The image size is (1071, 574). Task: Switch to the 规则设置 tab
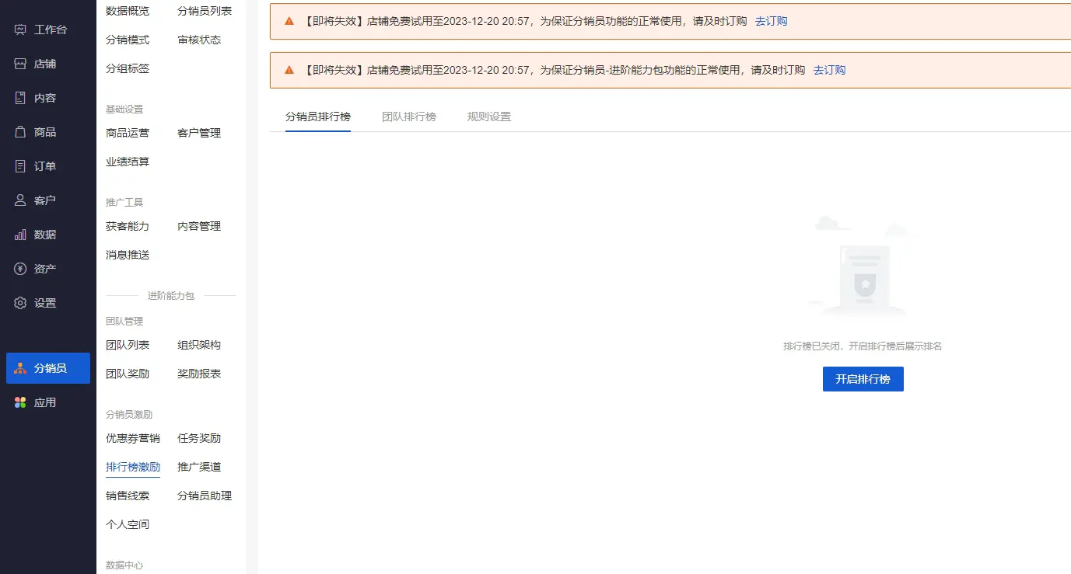[x=488, y=117]
